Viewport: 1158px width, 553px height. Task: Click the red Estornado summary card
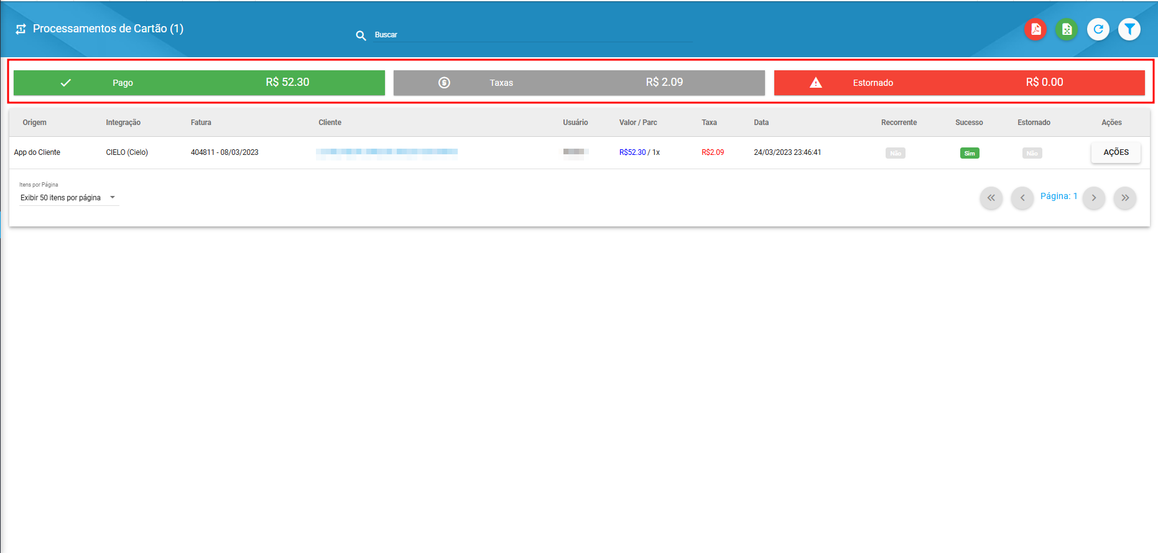tap(960, 83)
